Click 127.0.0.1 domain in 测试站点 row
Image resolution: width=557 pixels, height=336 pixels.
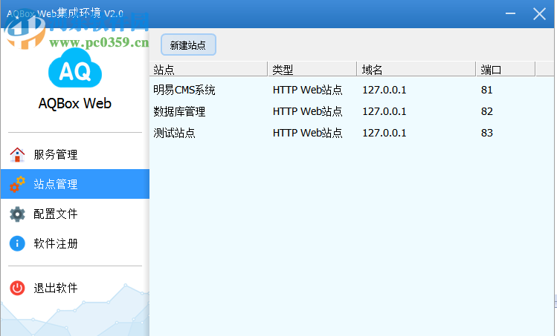point(384,133)
